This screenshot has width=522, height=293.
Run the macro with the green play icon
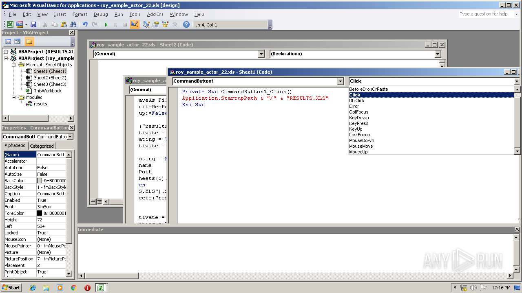(x=106, y=25)
